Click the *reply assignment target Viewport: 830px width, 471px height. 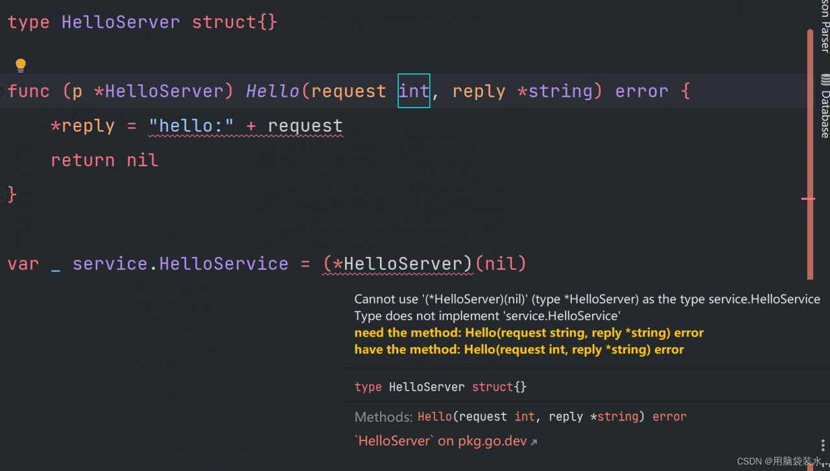83,126
